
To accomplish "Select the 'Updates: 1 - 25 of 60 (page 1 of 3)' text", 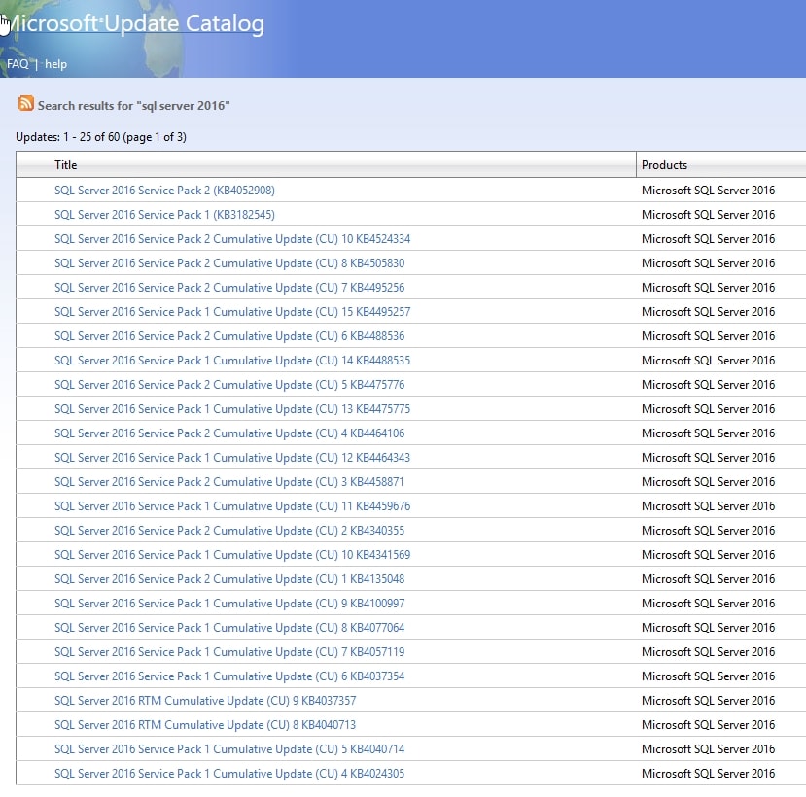I will pos(101,137).
